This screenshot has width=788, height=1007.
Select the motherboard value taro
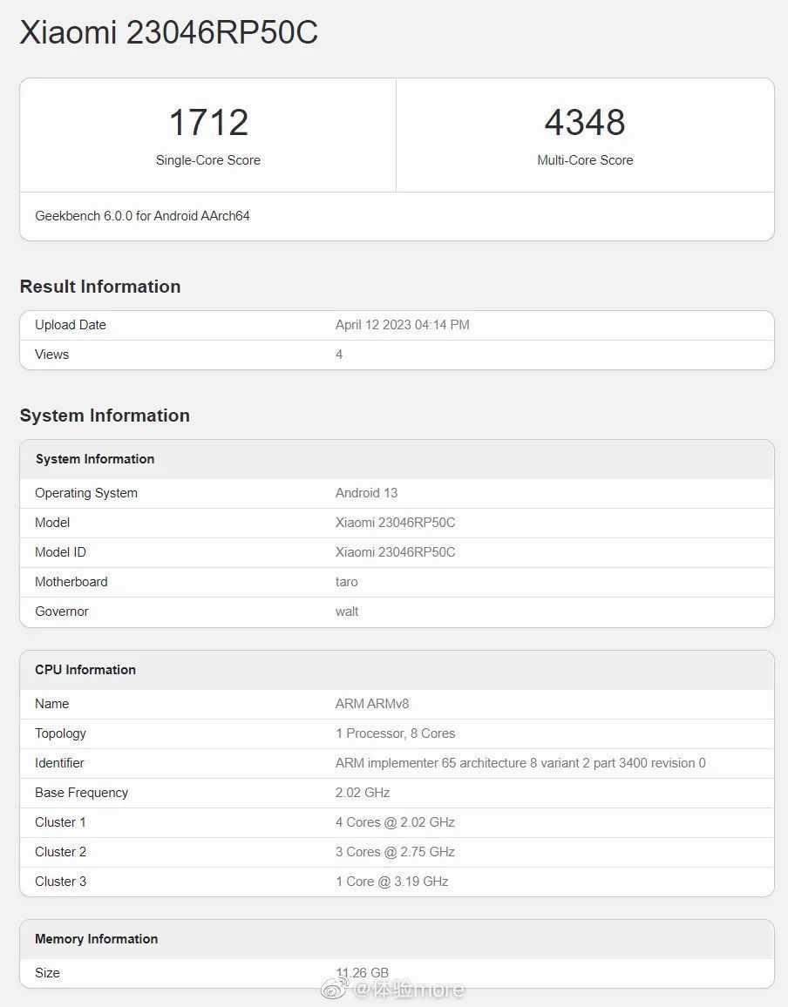tap(346, 582)
